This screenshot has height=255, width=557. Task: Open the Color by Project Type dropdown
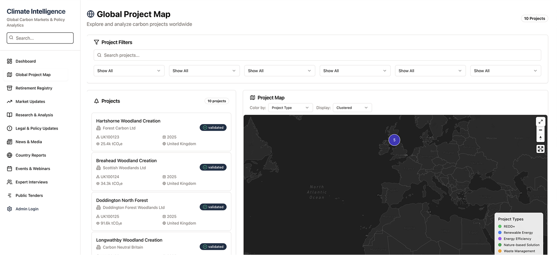[290, 108]
